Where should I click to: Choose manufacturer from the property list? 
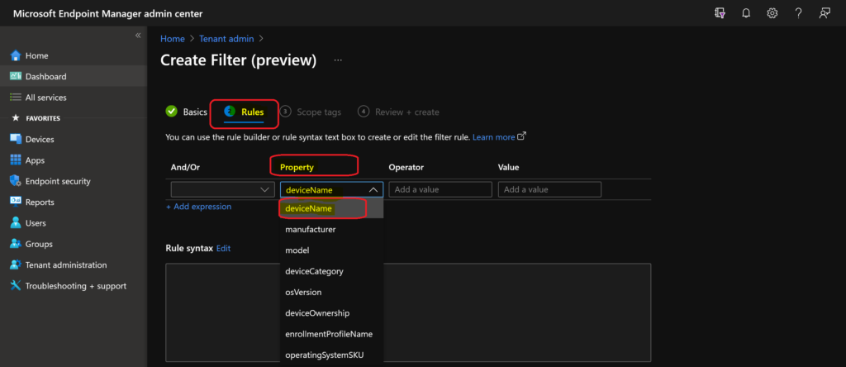pos(331,230)
